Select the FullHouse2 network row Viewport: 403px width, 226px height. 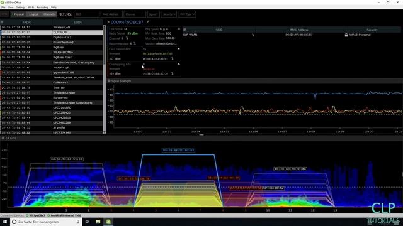pyautogui.click(x=52, y=83)
